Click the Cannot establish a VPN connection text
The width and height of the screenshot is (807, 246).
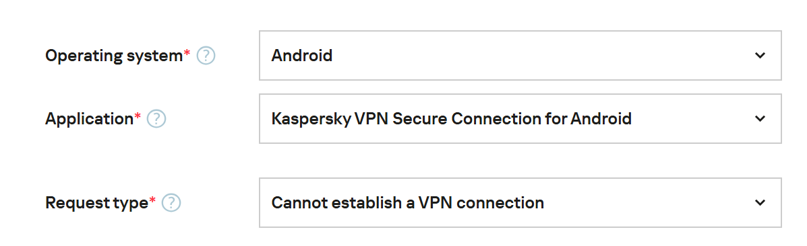pyautogui.click(x=408, y=203)
